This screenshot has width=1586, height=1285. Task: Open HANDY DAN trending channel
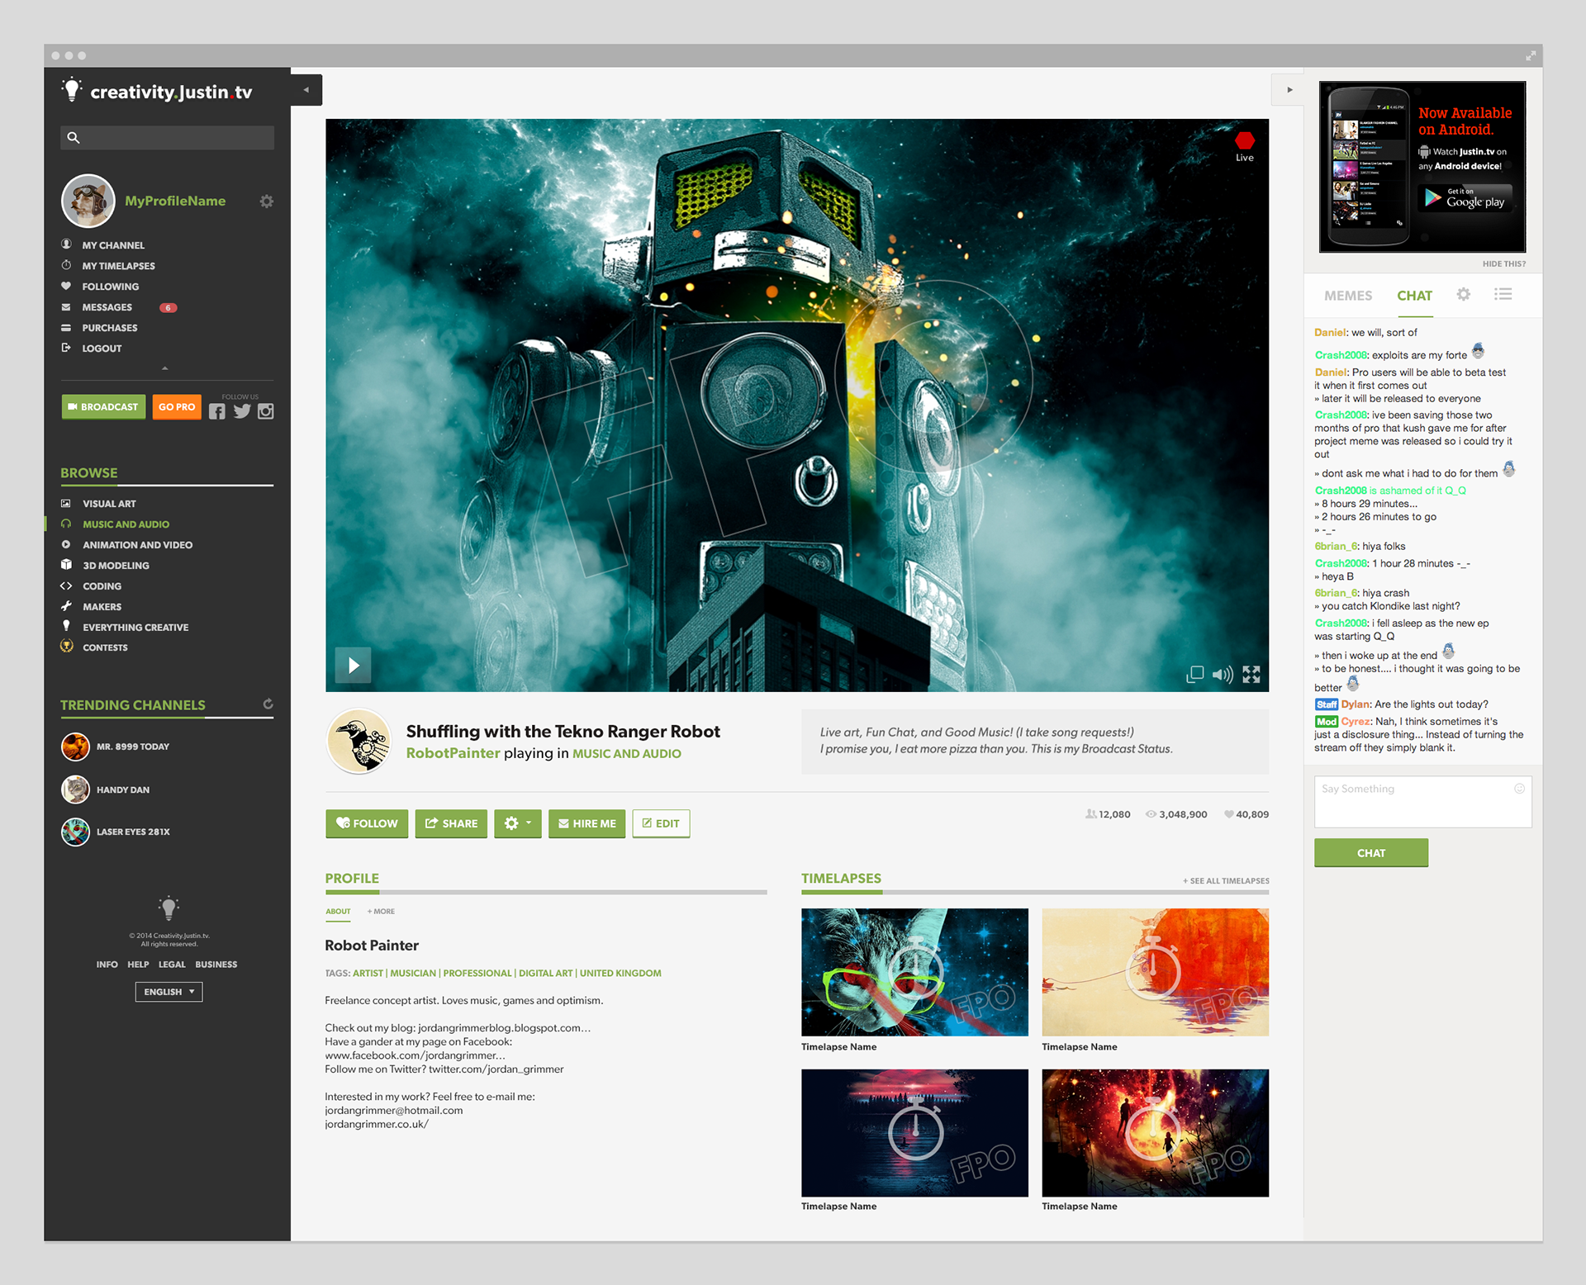point(106,789)
